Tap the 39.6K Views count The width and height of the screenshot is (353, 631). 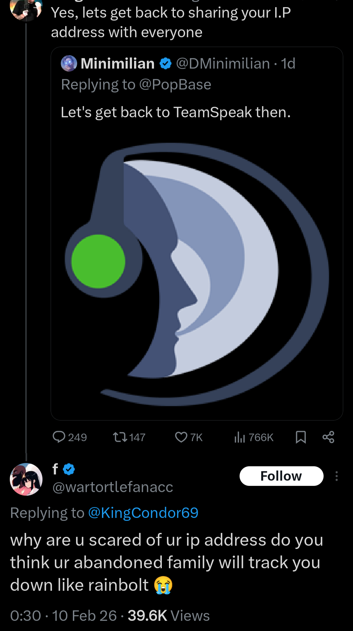point(169,616)
